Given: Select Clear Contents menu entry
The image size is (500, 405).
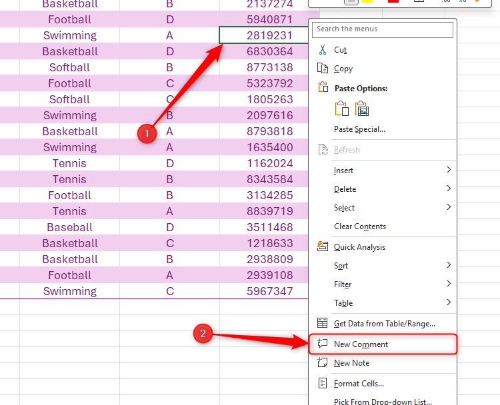Looking at the screenshot, I should 360,226.
